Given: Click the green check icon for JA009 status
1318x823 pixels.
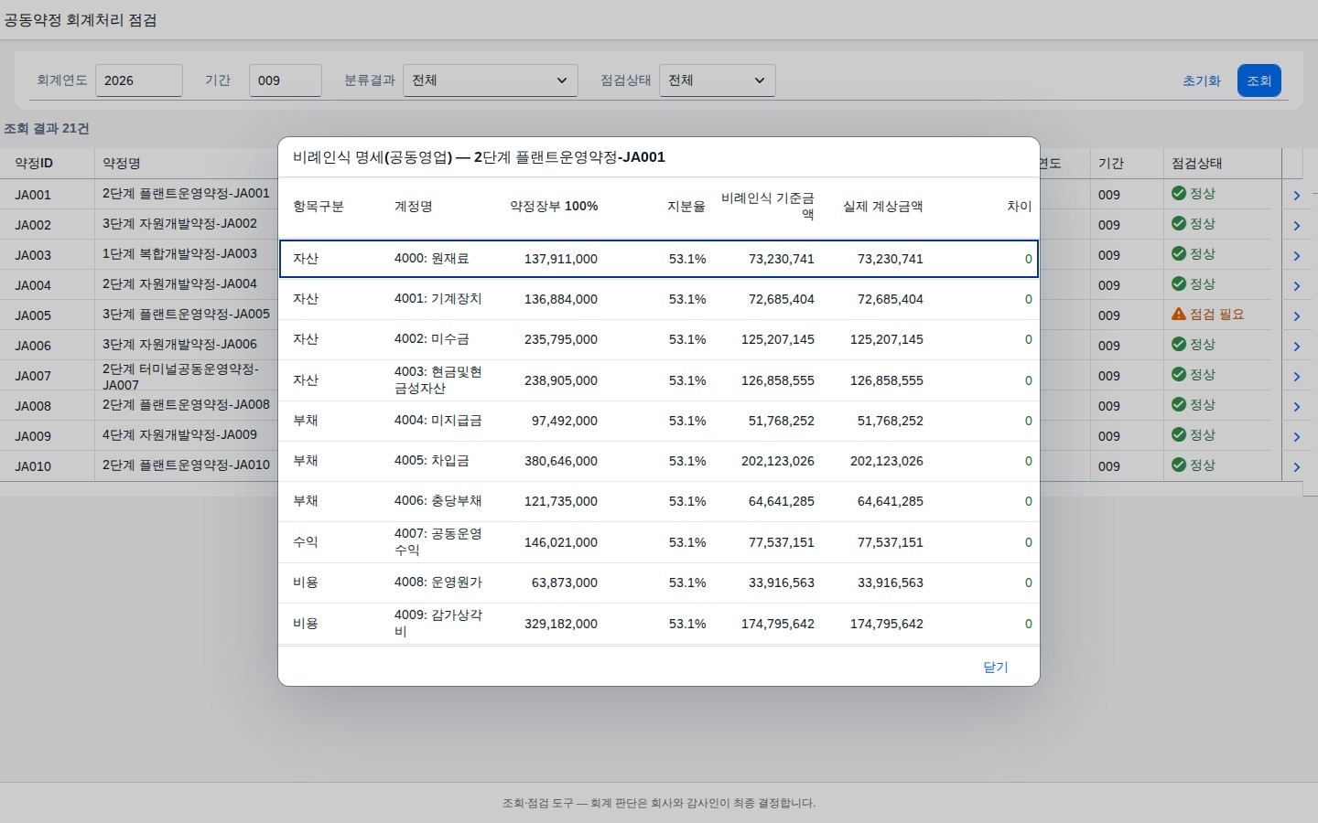Looking at the screenshot, I should (x=1179, y=434).
